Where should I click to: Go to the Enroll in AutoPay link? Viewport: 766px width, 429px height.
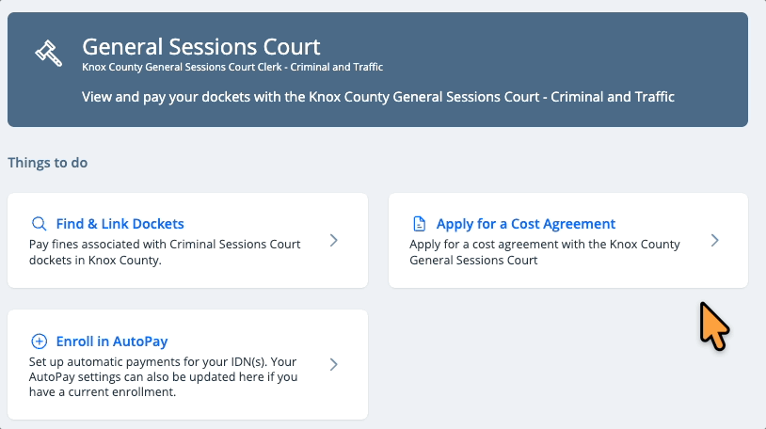(111, 342)
